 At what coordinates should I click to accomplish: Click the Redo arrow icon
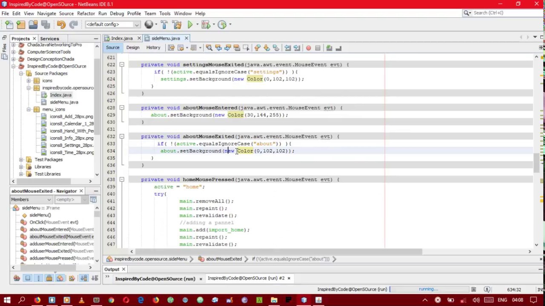coord(73,25)
